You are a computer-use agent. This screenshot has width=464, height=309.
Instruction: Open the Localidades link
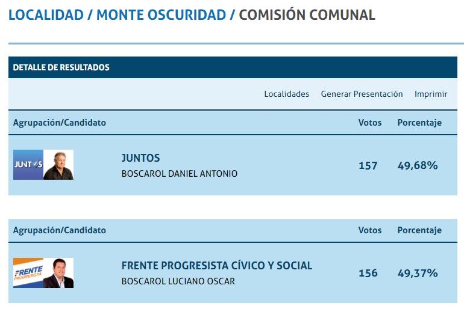pos(286,94)
